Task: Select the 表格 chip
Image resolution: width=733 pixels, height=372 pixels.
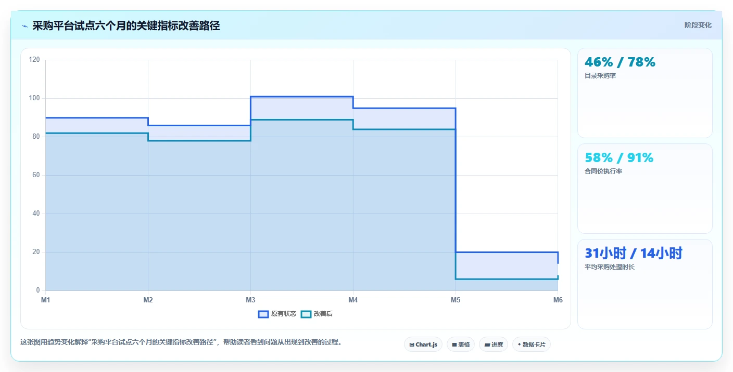Action: click(x=461, y=344)
